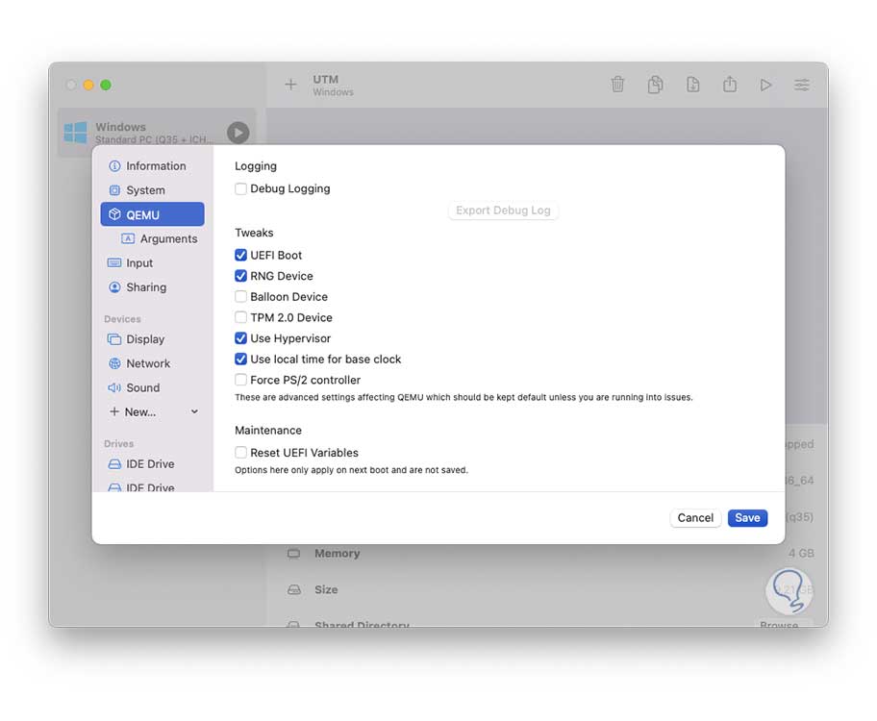877x721 pixels.
Task: Select the Windows VM entry in UTM list
Action: [157, 133]
